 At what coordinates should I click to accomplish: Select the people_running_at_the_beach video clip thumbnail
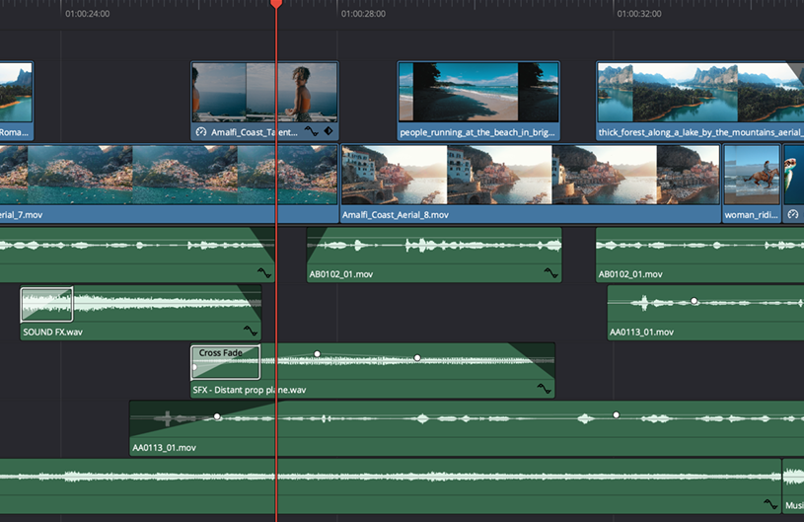pyautogui.click(x=478, y=93)
